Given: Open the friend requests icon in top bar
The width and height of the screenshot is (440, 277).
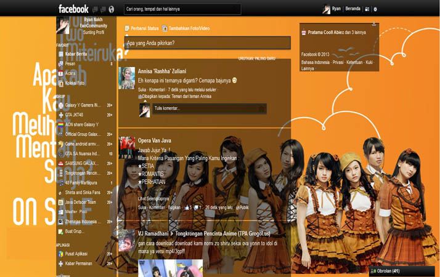Looking at the screenshot, I should pos(95,9).
